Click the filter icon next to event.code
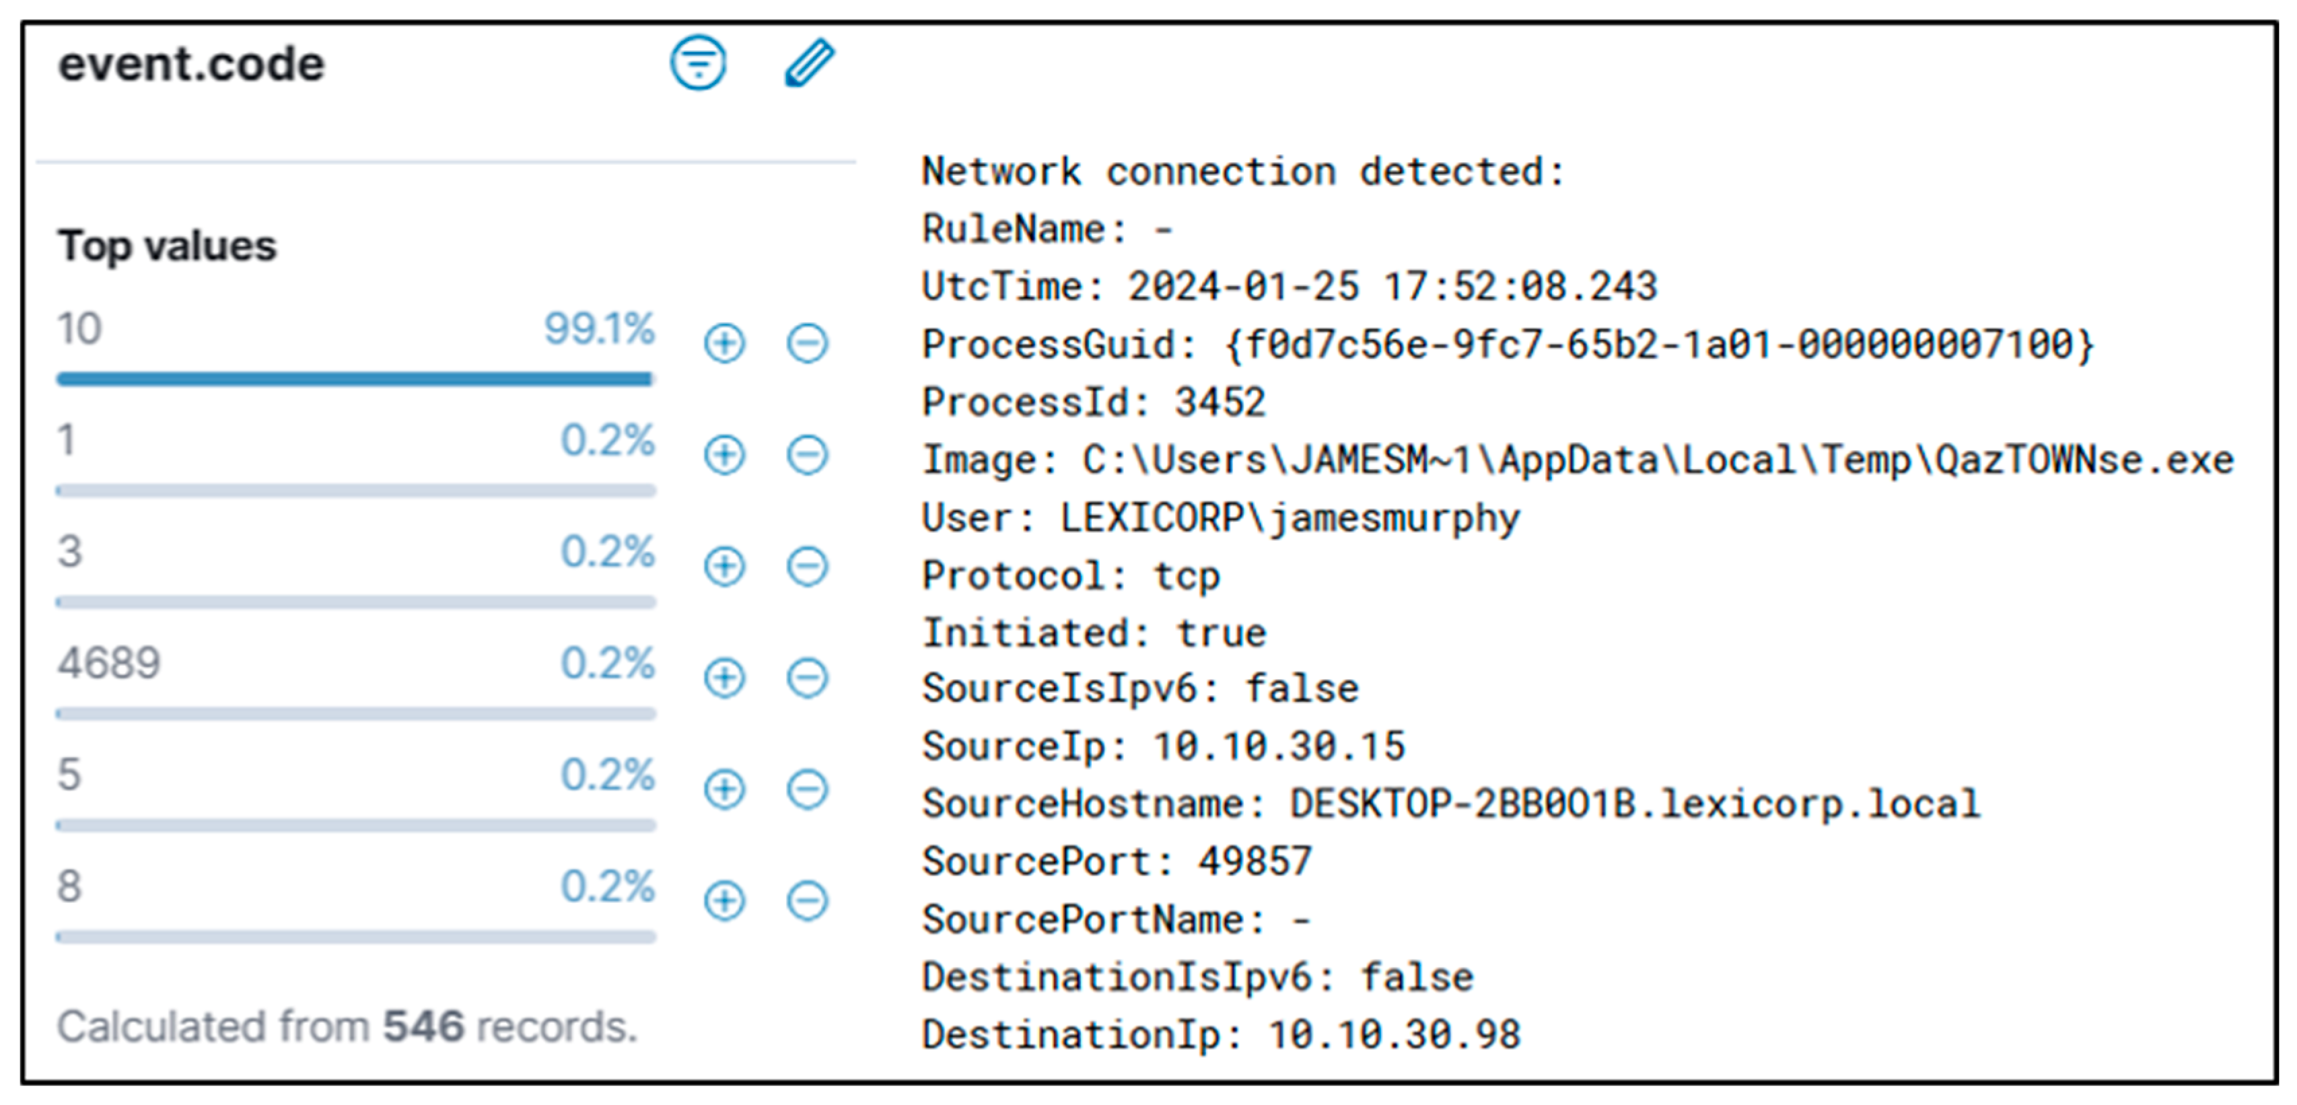This screenshot has width=2297, height=1105. [698, 63]
